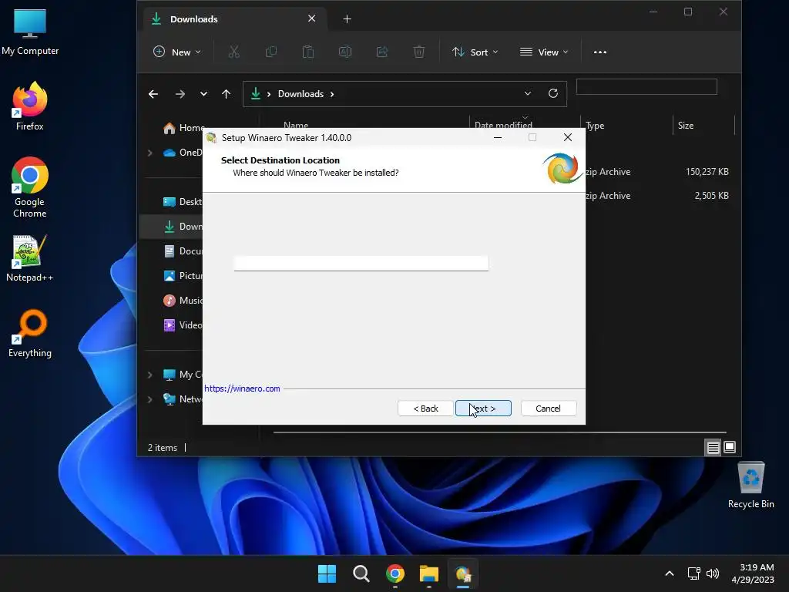Expand the OneDrive tree node

click(x=150, y=153)
